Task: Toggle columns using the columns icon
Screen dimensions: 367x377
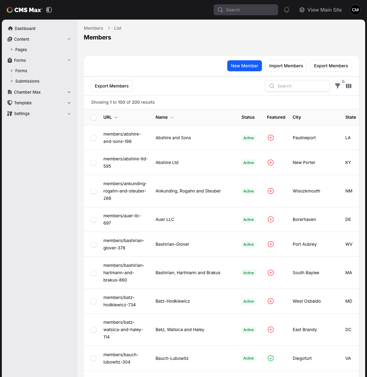Action: pos(349,86)
